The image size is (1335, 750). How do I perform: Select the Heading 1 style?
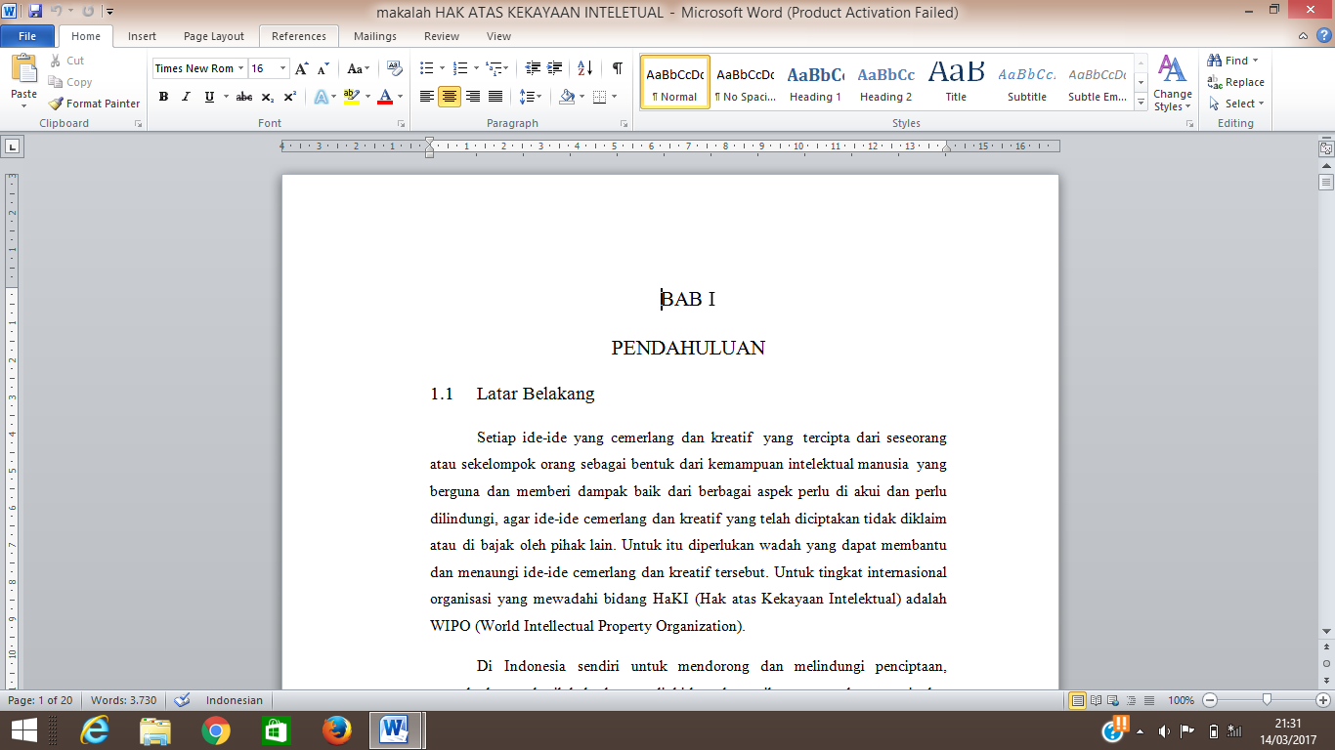click(815, 83)
